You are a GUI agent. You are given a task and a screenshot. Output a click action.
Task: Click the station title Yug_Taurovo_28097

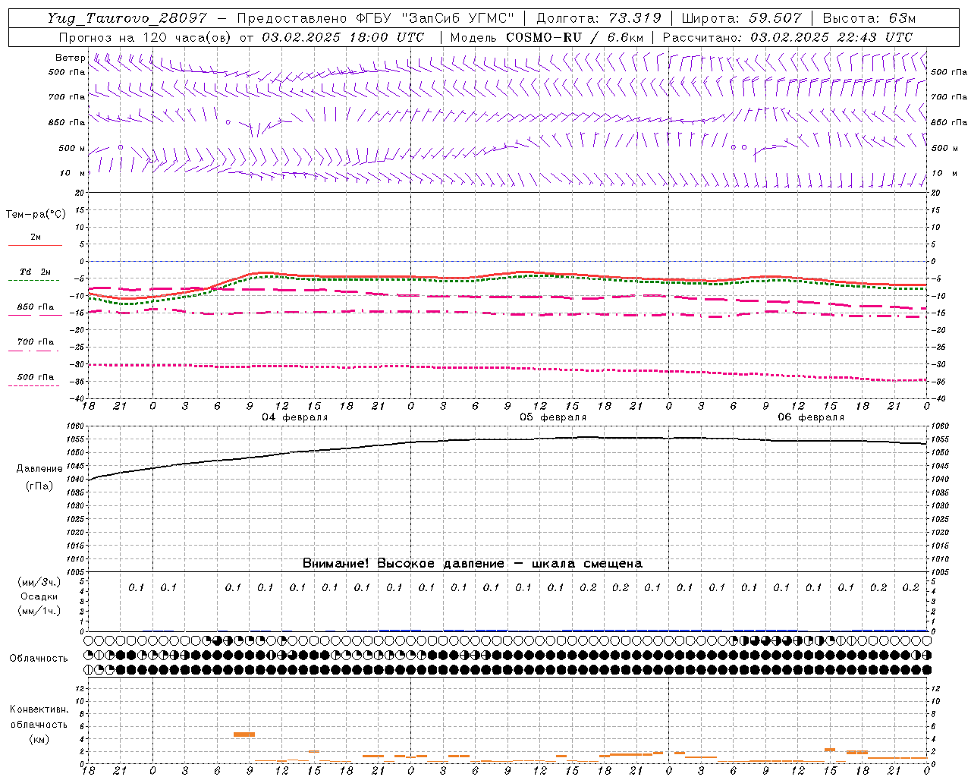coord(127,18)
